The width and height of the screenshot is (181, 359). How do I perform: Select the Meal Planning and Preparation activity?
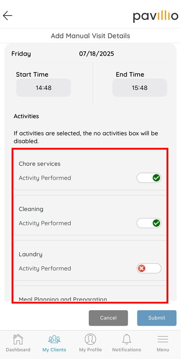click(x=63, y=299)
